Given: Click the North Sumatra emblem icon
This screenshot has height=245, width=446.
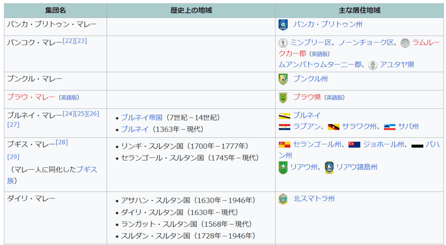Looking at the screenshot, I should point(283,199).
